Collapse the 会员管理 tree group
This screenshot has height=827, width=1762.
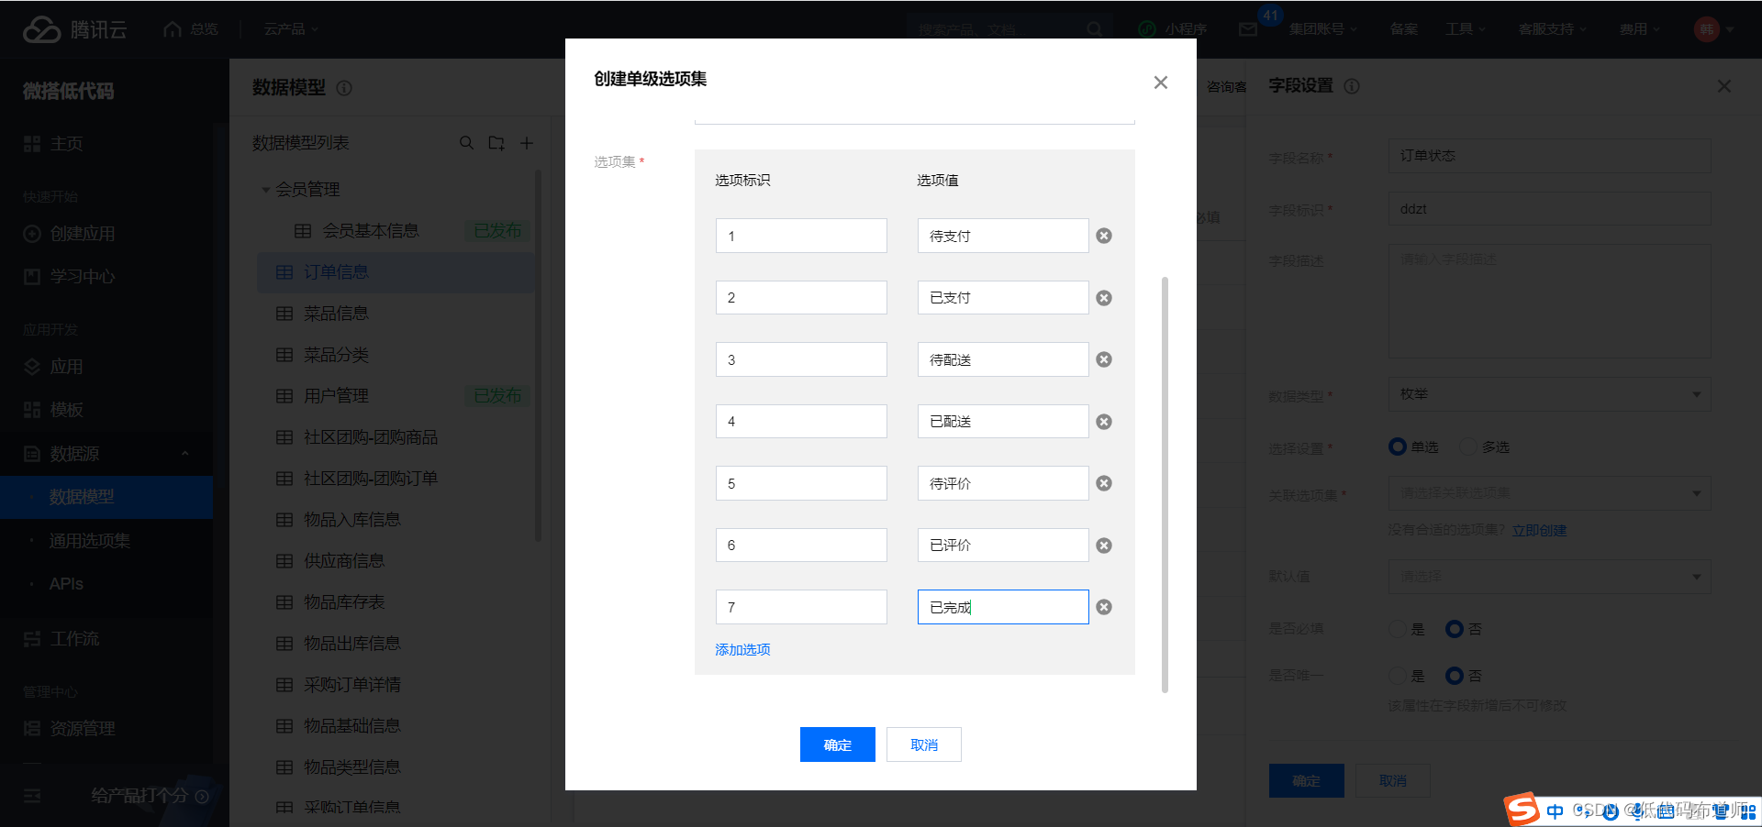(x=266, y=190)
